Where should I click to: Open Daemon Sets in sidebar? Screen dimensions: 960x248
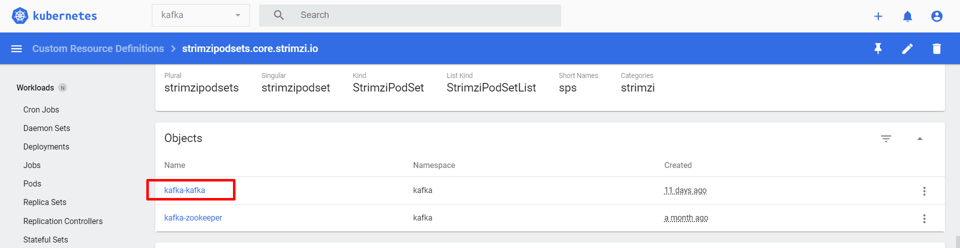pyautogui.click(x=47, y=128)
